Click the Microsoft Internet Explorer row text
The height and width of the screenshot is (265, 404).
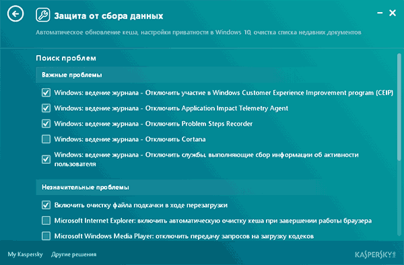[213, 221]
